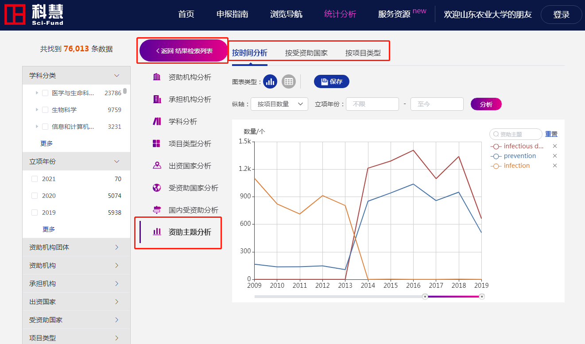Select bar chart type icon

tap(270, 81)
